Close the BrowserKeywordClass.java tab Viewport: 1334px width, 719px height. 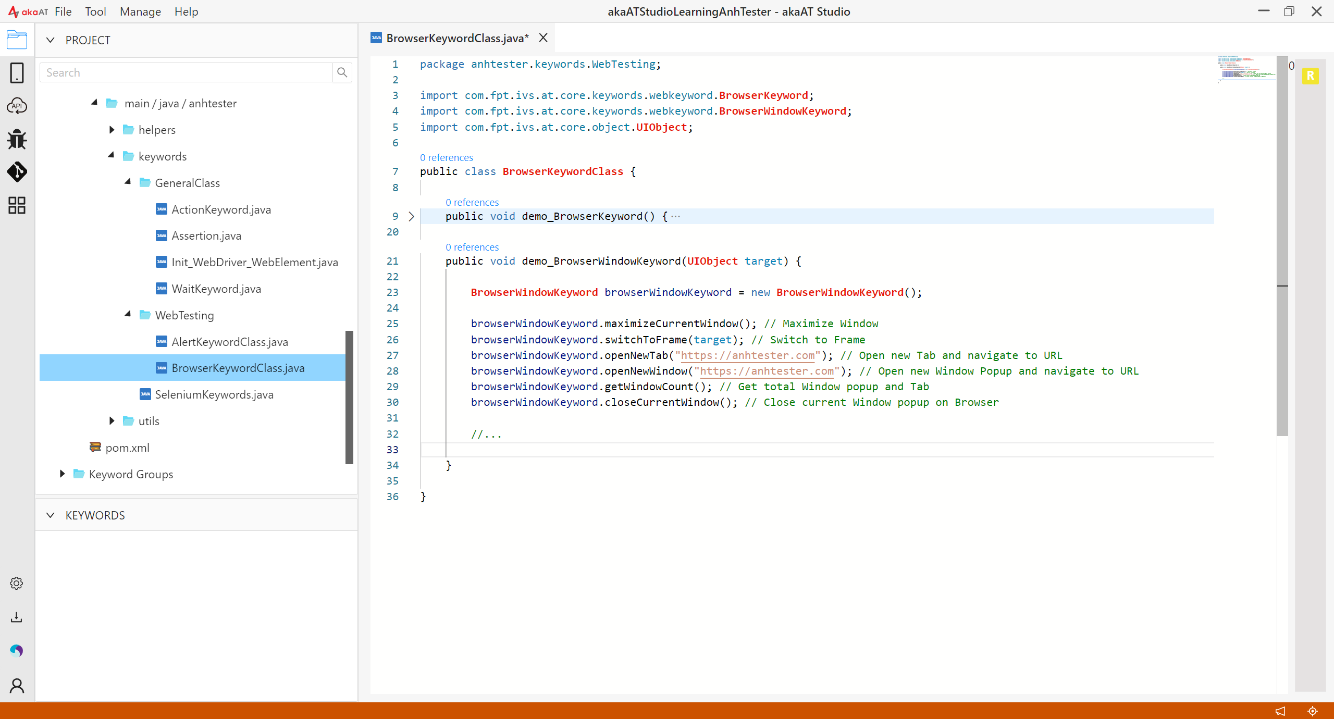click(543, 38)
